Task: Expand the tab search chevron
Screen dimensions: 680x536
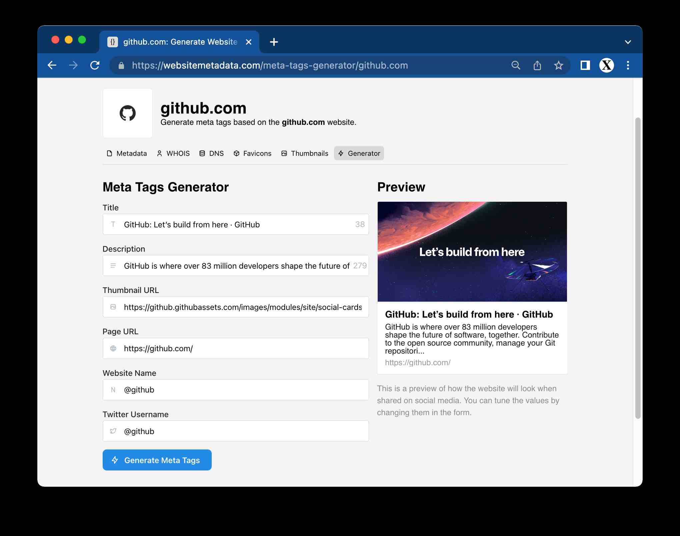Action: point(628,42)
